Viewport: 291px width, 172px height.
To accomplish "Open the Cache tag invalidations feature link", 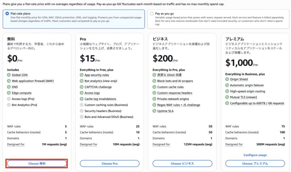I will point(100,99).
